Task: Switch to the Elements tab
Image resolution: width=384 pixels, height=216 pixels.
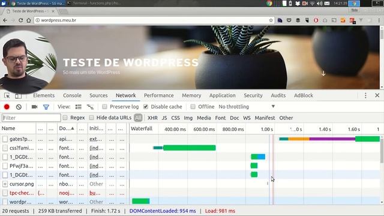Action: tap(44, 95)
